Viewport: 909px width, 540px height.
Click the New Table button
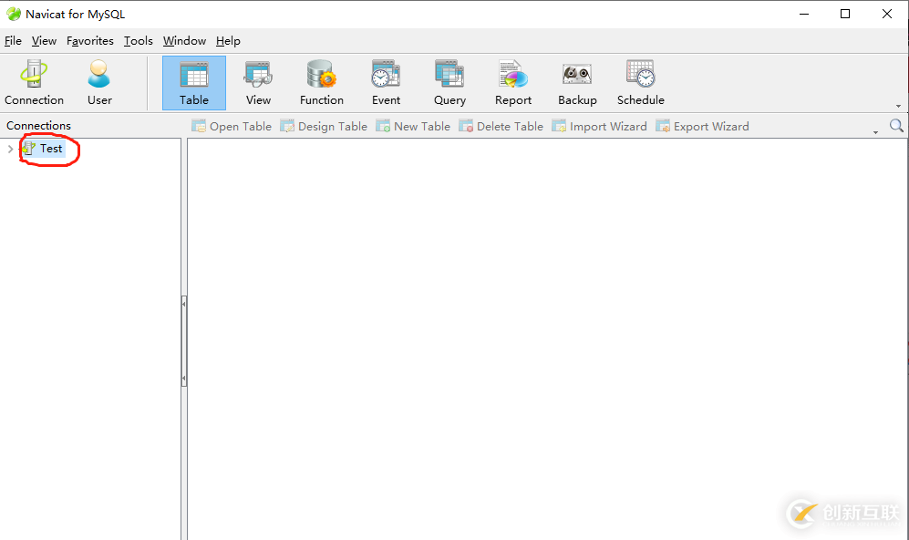[x=413, y=127]
